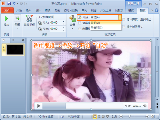Step the video backward with rewind button
160x120 pixels.
click(126, 106)
